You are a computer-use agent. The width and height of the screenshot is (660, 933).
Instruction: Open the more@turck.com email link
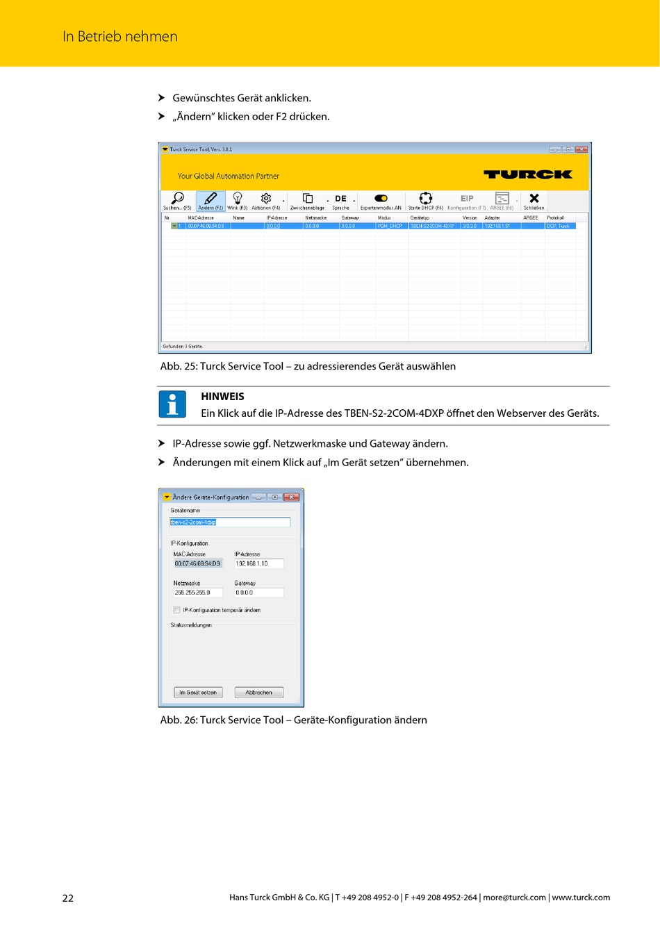pos(515,898)
